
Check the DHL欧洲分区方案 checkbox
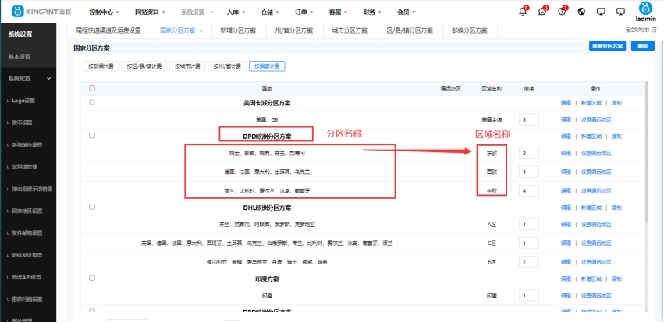tap(92, 207)
